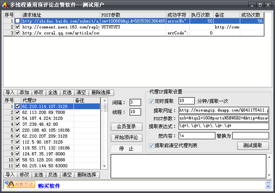Screen dimensions: 275x193
Task: Click the 请求地址 column header
Action: (x=60, y=15)
